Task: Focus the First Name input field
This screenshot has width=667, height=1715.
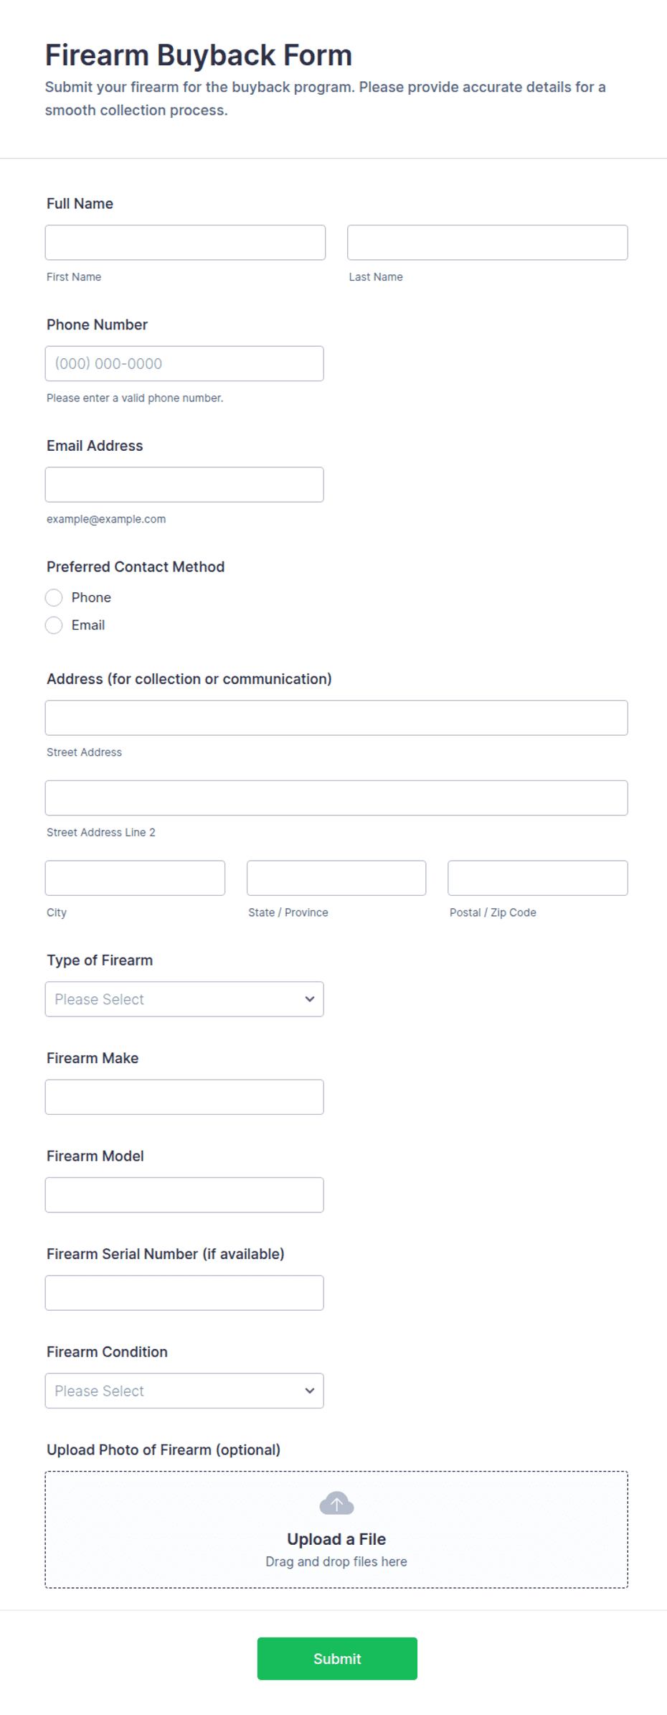Action: coord(185,243)
